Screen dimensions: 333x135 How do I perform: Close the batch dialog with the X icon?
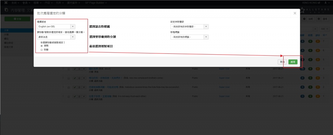[295, 13]
